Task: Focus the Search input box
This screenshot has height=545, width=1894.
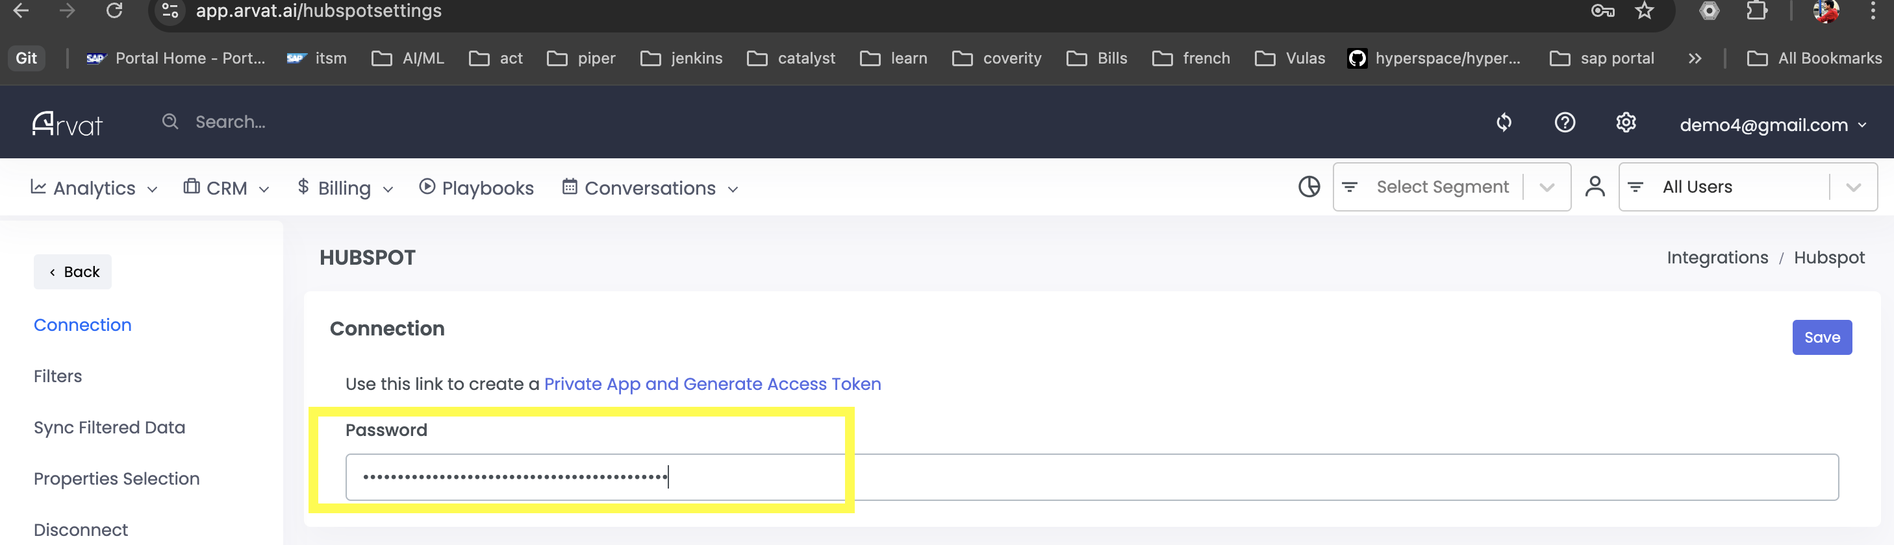Action: tap(230, 122)
